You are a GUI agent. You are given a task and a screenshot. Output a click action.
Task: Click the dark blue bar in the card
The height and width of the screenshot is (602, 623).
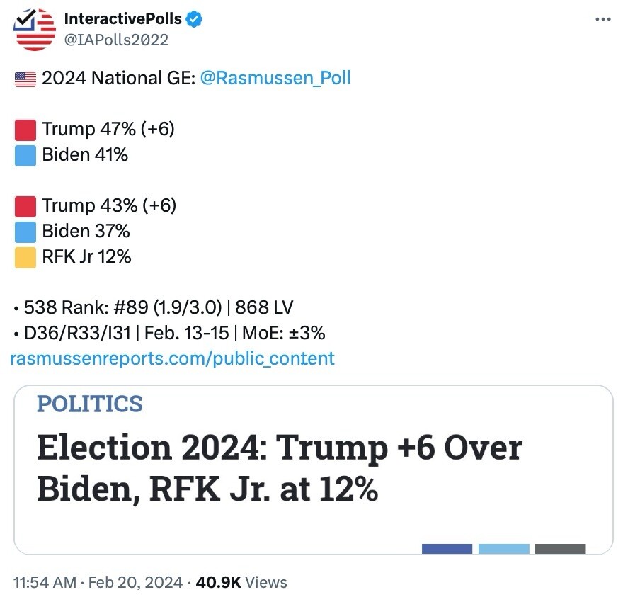tap(447, 549)
